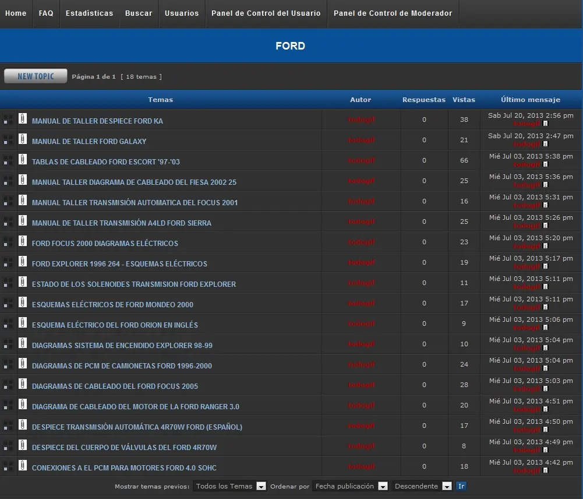View latest post icon in Ford Galaxy row

pos(546,144)
